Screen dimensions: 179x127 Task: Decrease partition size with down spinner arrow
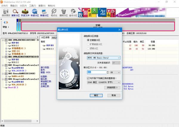(108, 73)
